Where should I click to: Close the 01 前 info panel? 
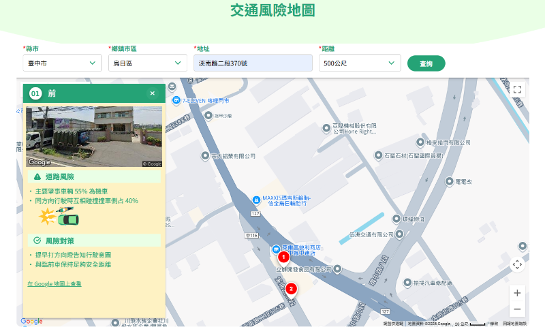[152, 93]
